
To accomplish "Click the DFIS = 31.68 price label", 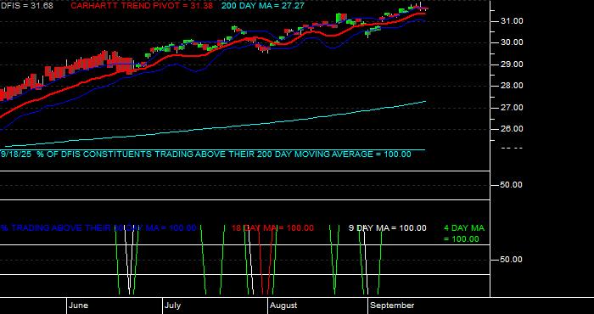I will [27, 6].
